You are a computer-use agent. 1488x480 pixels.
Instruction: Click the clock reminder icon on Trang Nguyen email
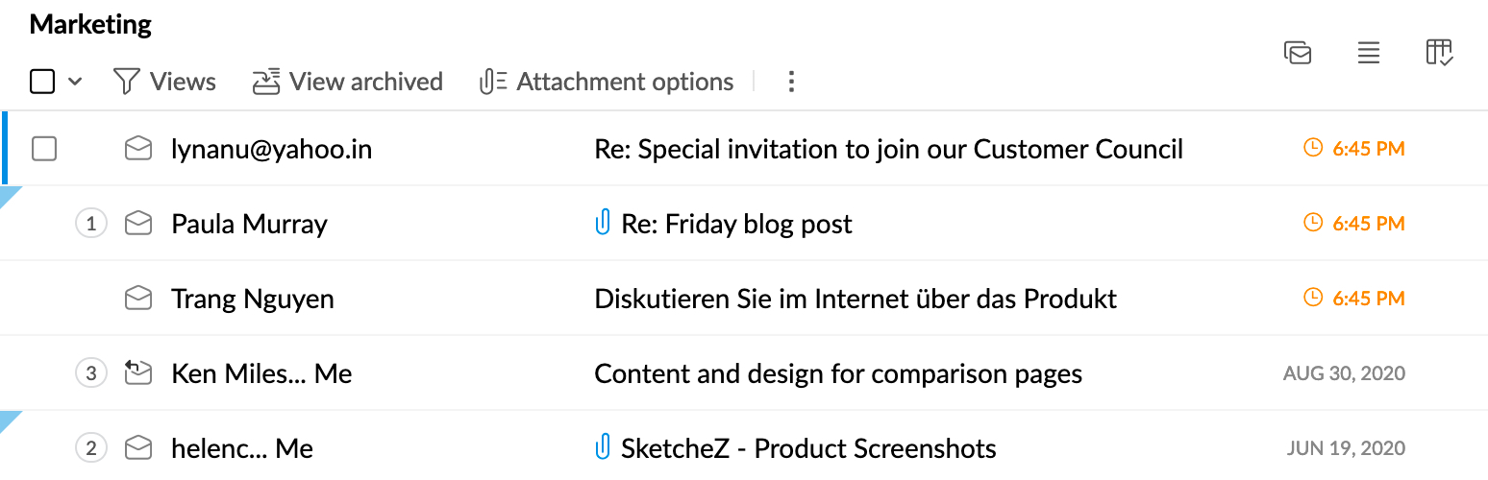point(1312,298)
